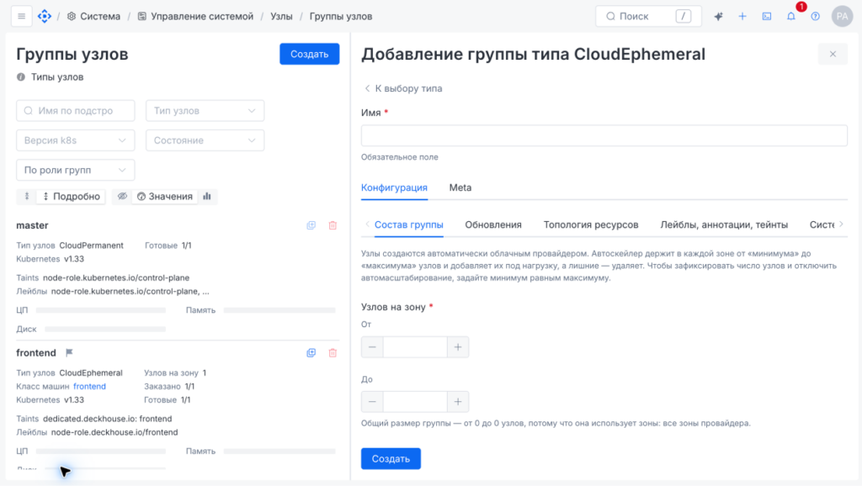Click the Имя name input field
Screen dimensions: 862x486
(x=604, y=135)
